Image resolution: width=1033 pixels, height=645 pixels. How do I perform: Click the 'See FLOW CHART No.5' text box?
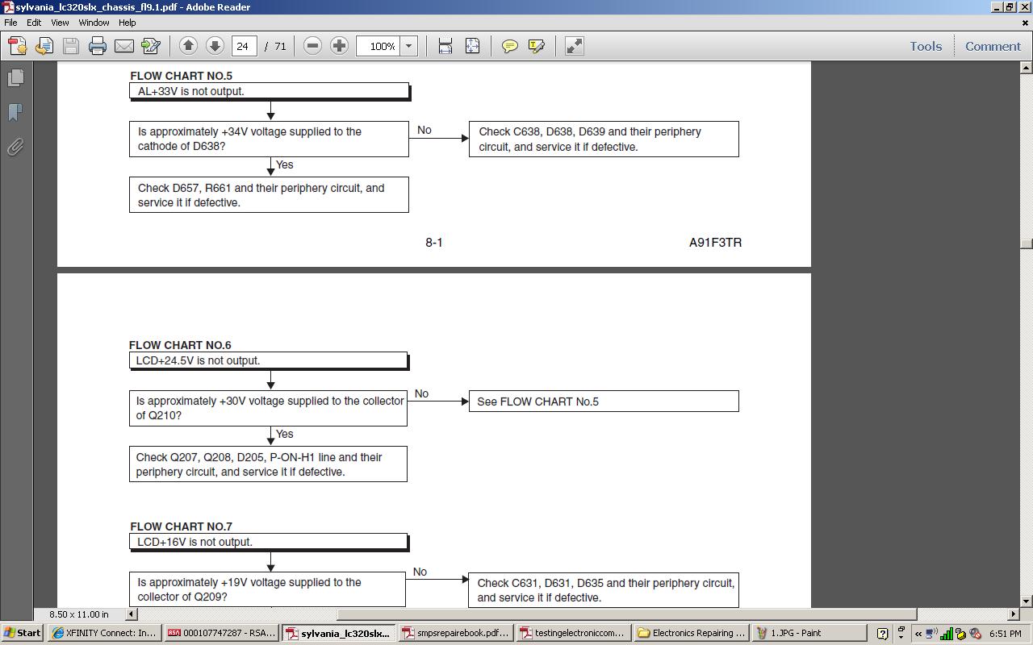click(x=604, y=401)
